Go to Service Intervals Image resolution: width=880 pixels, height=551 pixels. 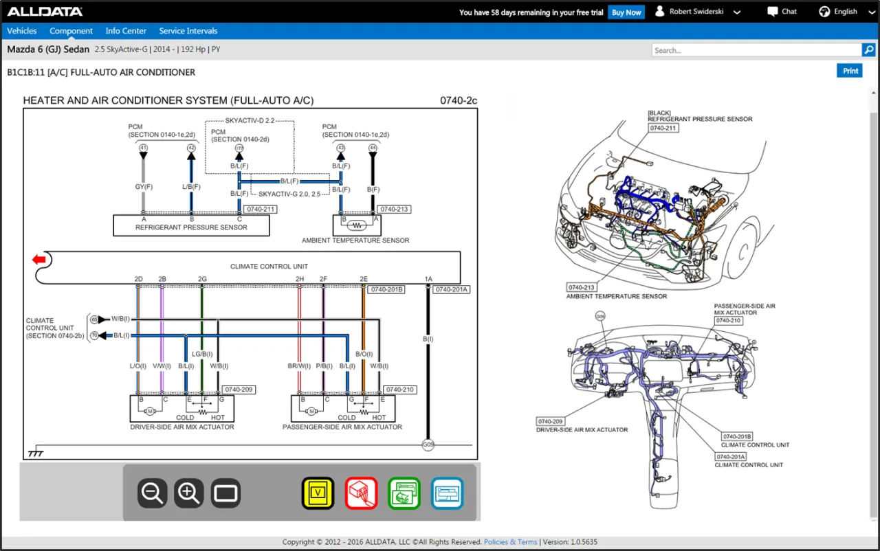pos(188,31)
